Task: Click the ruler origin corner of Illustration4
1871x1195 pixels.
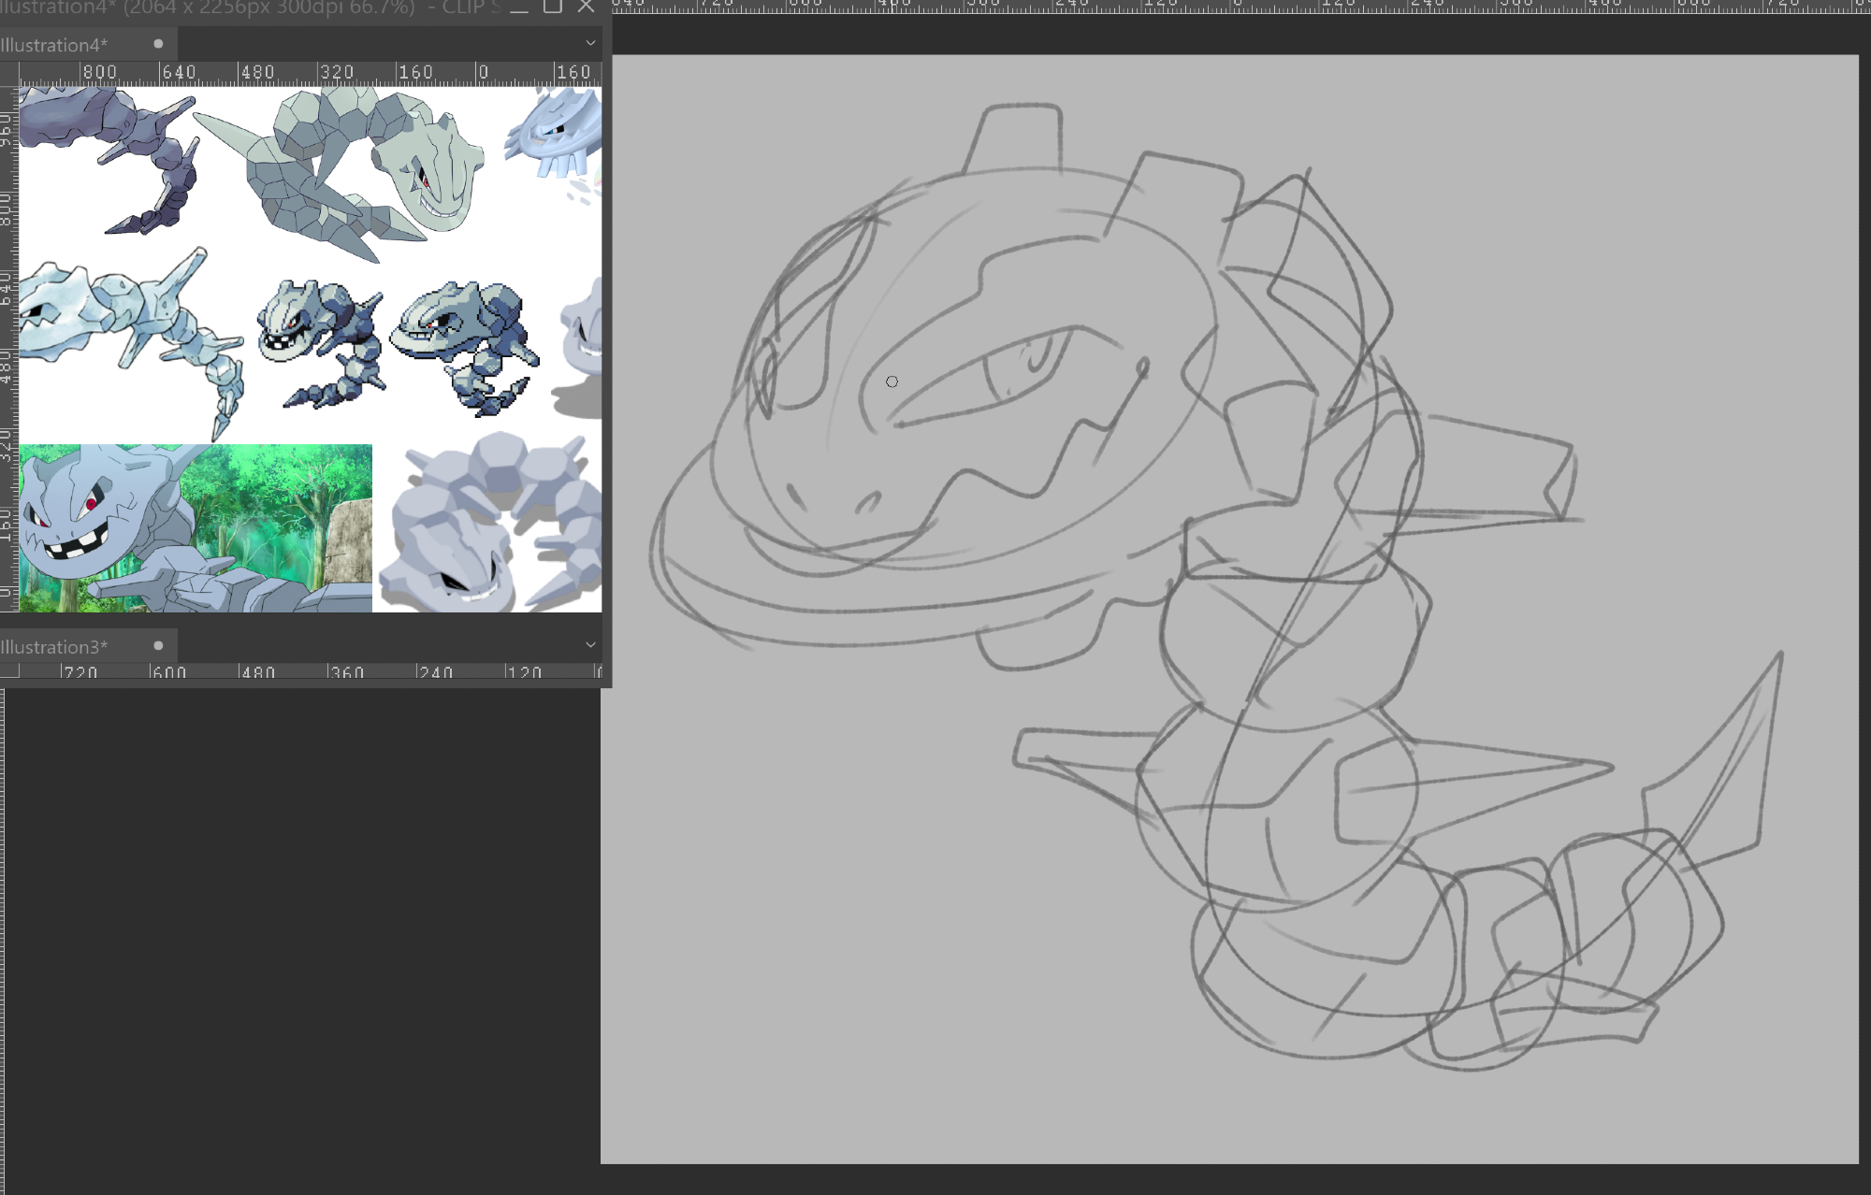Action: click(9, 72)
